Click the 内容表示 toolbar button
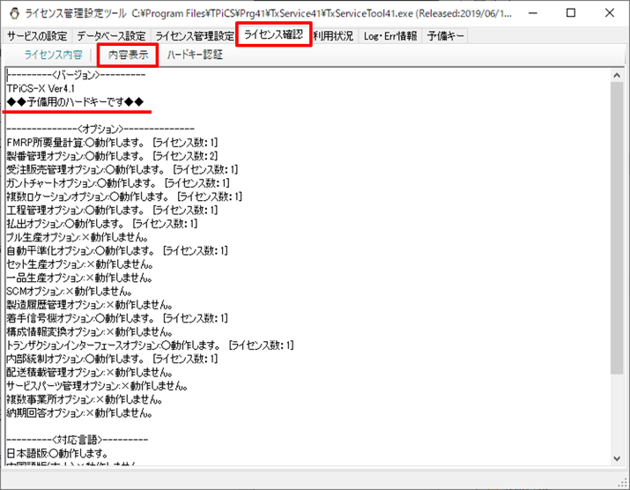This screenshot has height=490, width=630. pos(128,55)
